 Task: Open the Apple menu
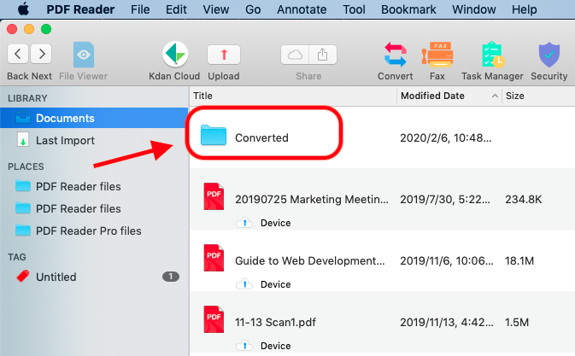click(23, 9)
